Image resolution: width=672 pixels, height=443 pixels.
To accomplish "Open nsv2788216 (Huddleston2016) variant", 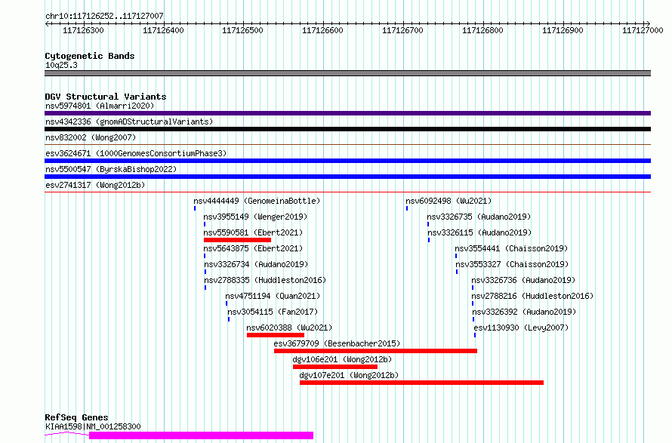I will tap(532, 296).
